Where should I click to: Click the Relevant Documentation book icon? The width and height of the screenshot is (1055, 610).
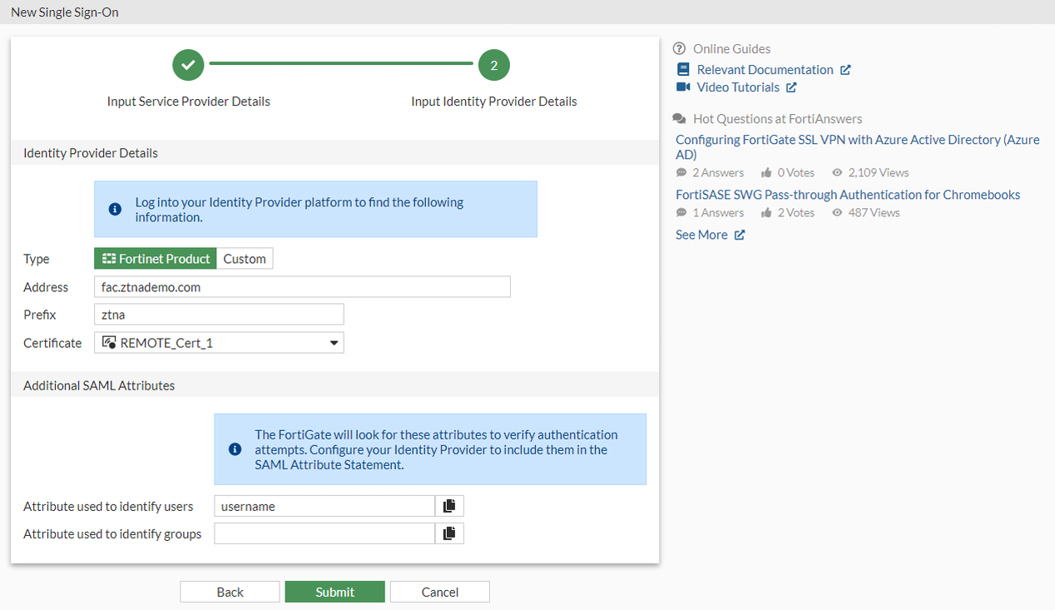point(683,70)
